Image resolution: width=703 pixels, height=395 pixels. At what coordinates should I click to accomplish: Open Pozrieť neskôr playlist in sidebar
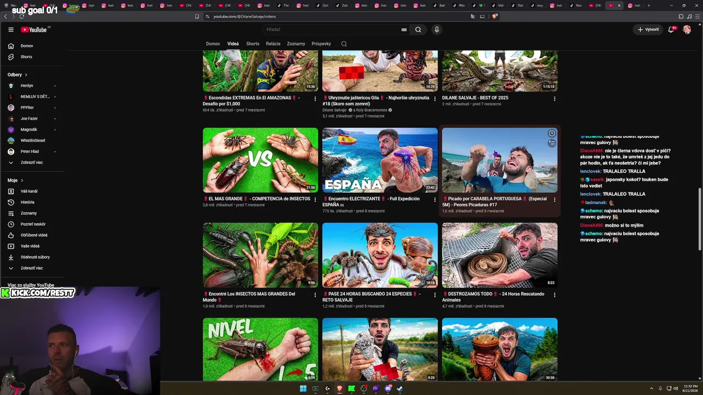[33, 224]
